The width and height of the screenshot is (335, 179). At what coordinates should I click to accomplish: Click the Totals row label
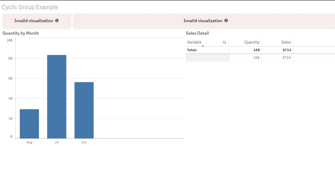tap(192, 50)
